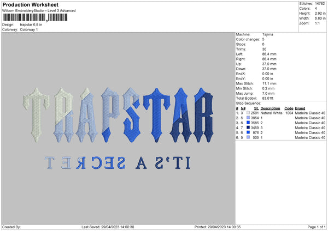Click the 37.0 mm value next to Down
328x231 pixels.
(269, 69)
